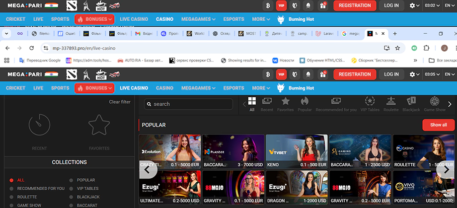The width and height of the screenshot is (457, 208).
Task: Select the Popular radio button under Collections
Action: (x=72, y=180)
